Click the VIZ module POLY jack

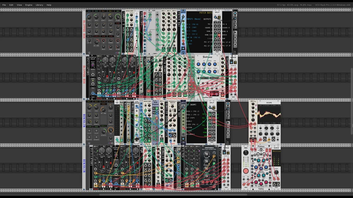click(117, 140)
